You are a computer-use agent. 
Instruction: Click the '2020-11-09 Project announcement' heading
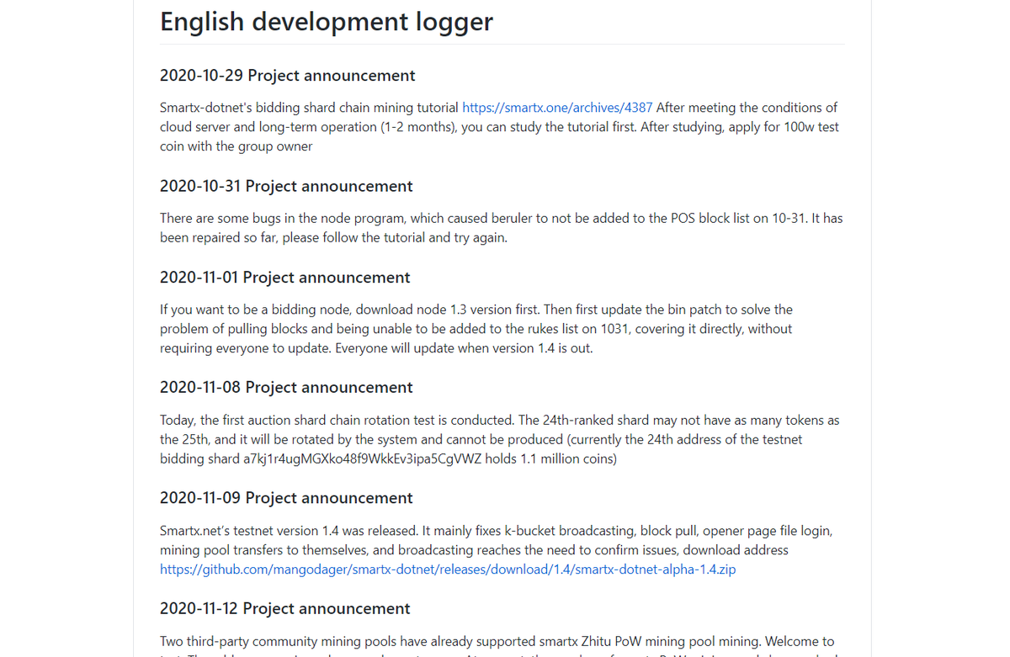(x=286, y=498)
